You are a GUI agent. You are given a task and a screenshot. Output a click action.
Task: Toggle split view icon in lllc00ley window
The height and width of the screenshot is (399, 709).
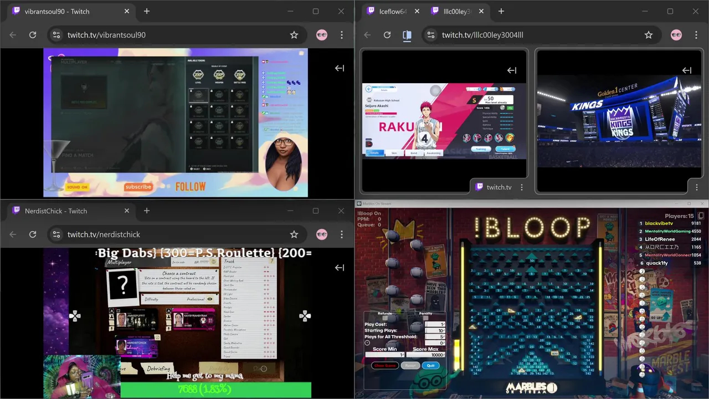point(407,35)
